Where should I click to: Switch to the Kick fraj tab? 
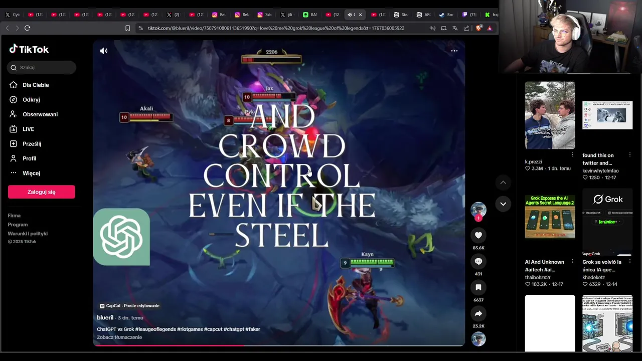pos(491,15)
